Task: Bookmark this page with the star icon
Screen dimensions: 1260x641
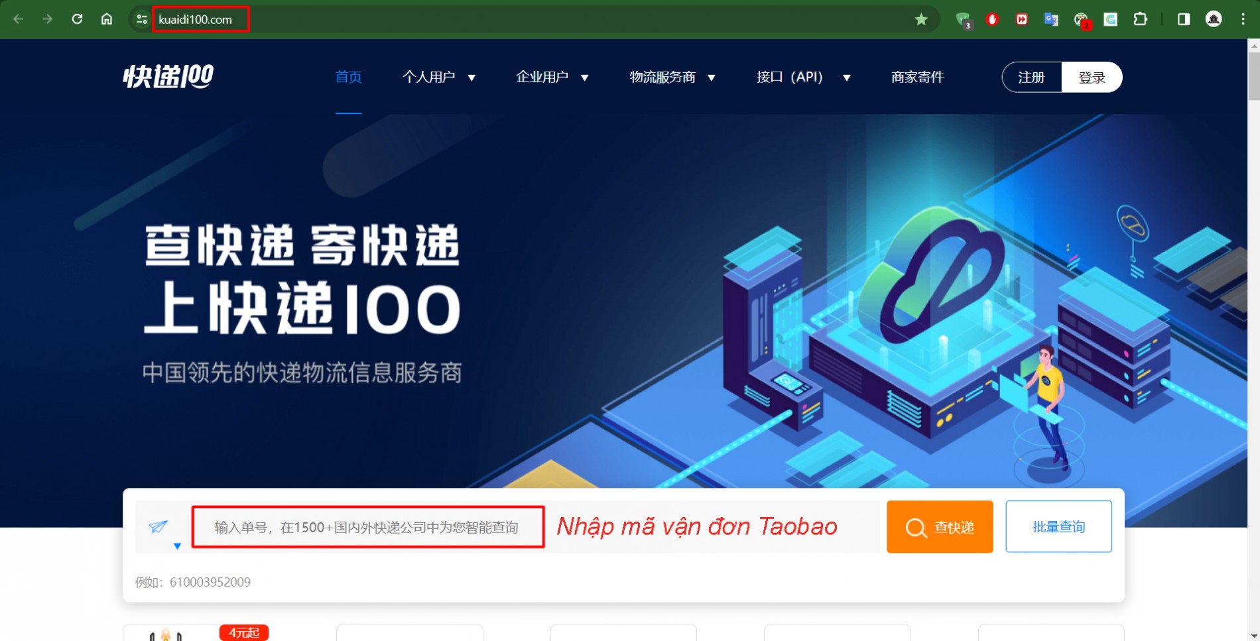Action: [x=921, y=19]
